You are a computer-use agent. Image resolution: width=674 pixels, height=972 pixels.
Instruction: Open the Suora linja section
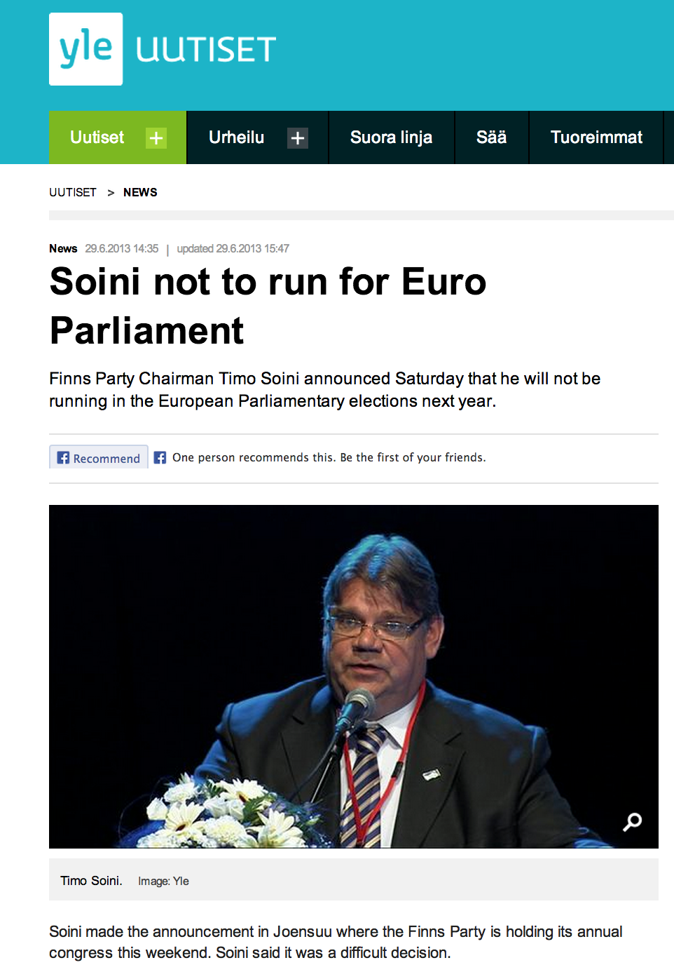click(391, 137)
